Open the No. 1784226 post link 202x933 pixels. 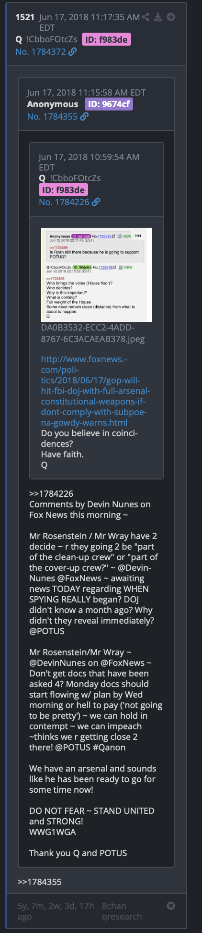64,202
